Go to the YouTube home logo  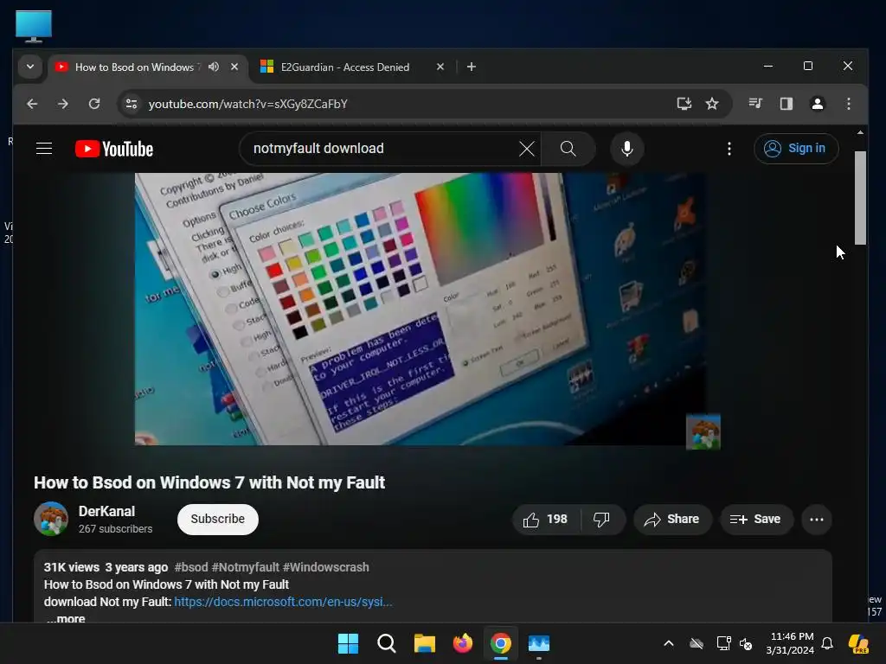point(114,149)
